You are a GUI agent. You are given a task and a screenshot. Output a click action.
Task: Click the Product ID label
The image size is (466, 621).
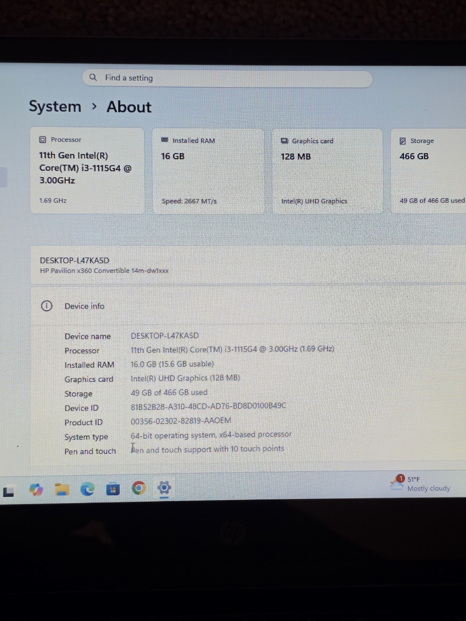83,422
